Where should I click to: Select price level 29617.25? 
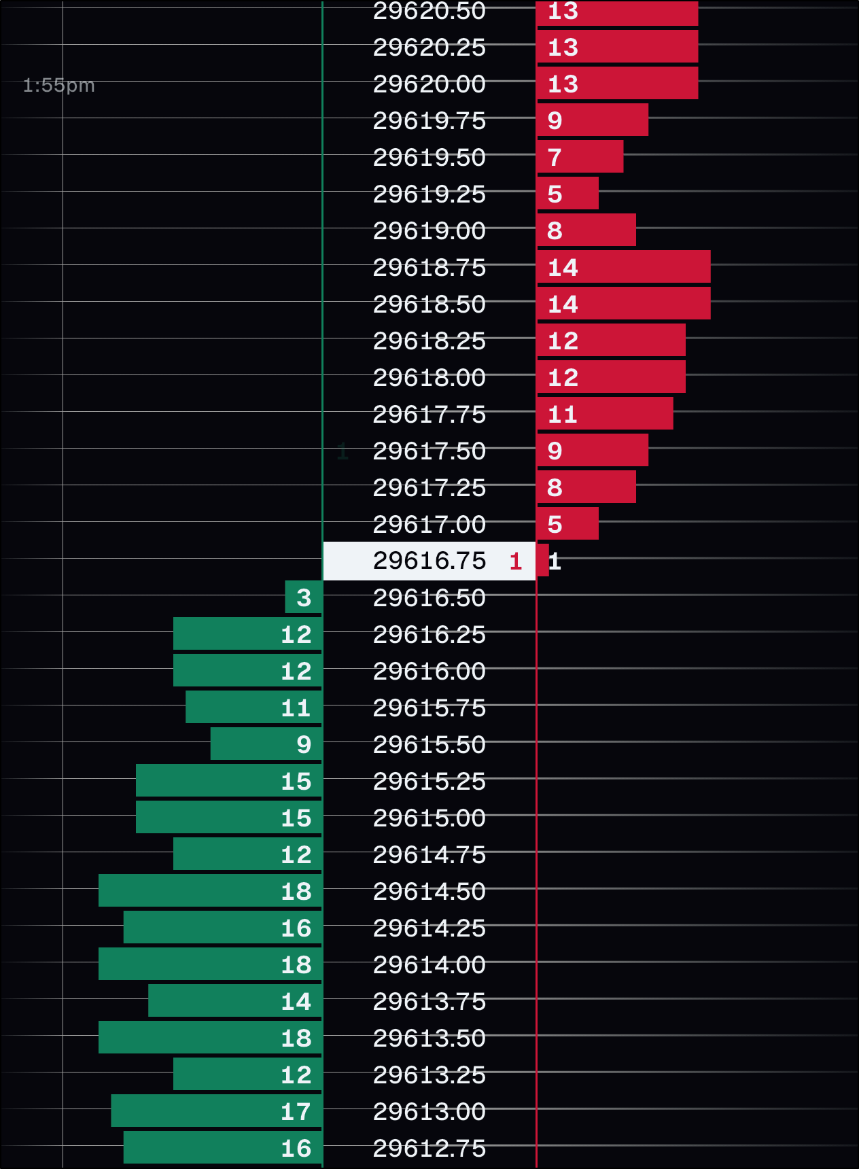coord(429,487)
